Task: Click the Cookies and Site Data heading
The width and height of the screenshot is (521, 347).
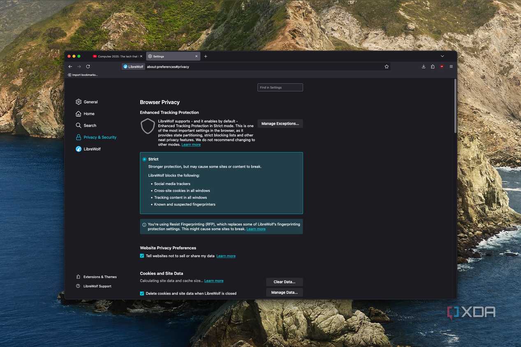Action: 162,273
